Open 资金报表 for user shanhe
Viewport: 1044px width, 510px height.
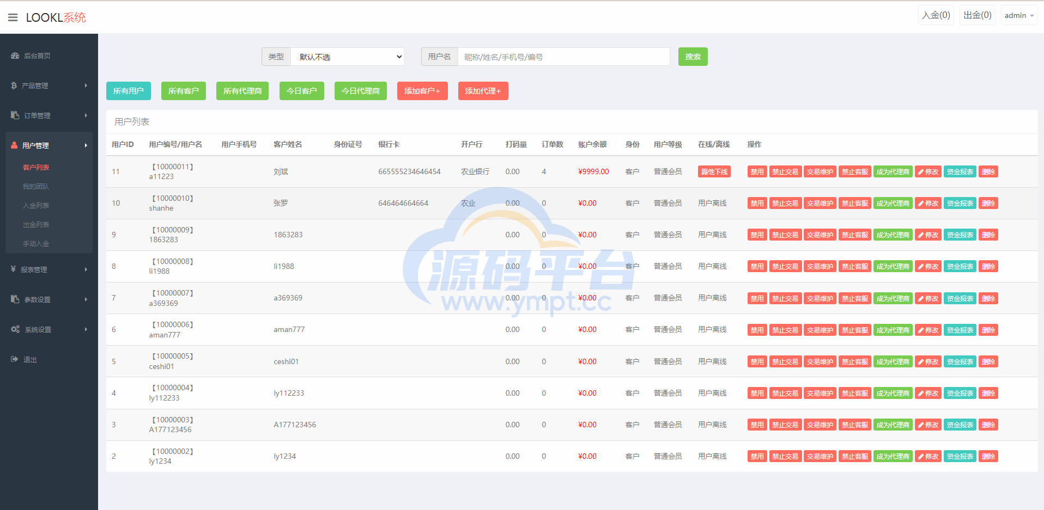pos(960,203)
